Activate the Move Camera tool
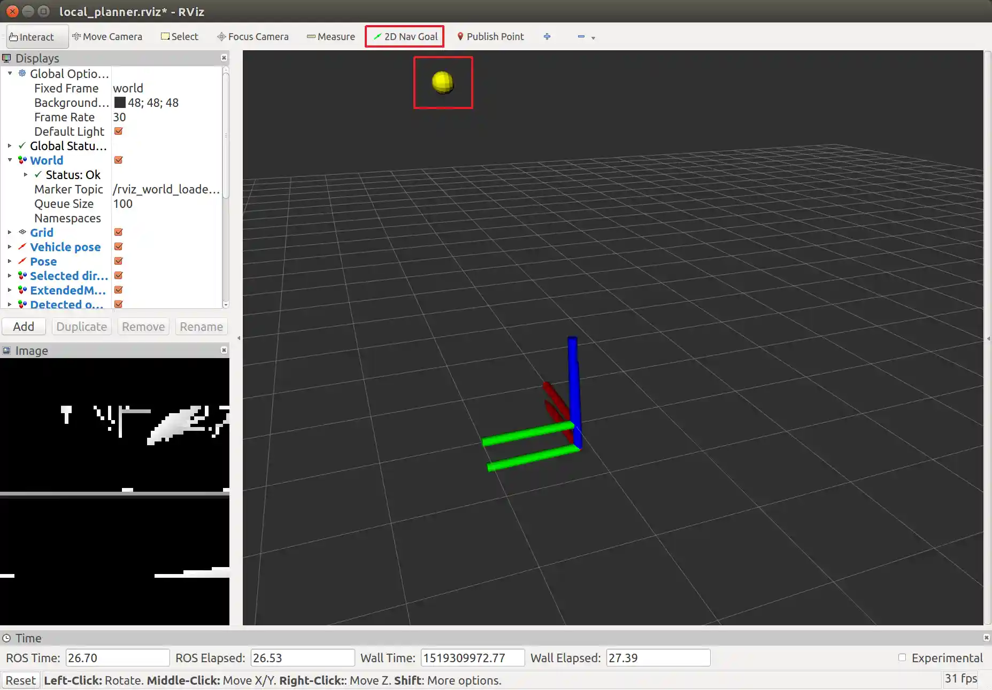This screenshot has height=690, width=992. (107, 36)
